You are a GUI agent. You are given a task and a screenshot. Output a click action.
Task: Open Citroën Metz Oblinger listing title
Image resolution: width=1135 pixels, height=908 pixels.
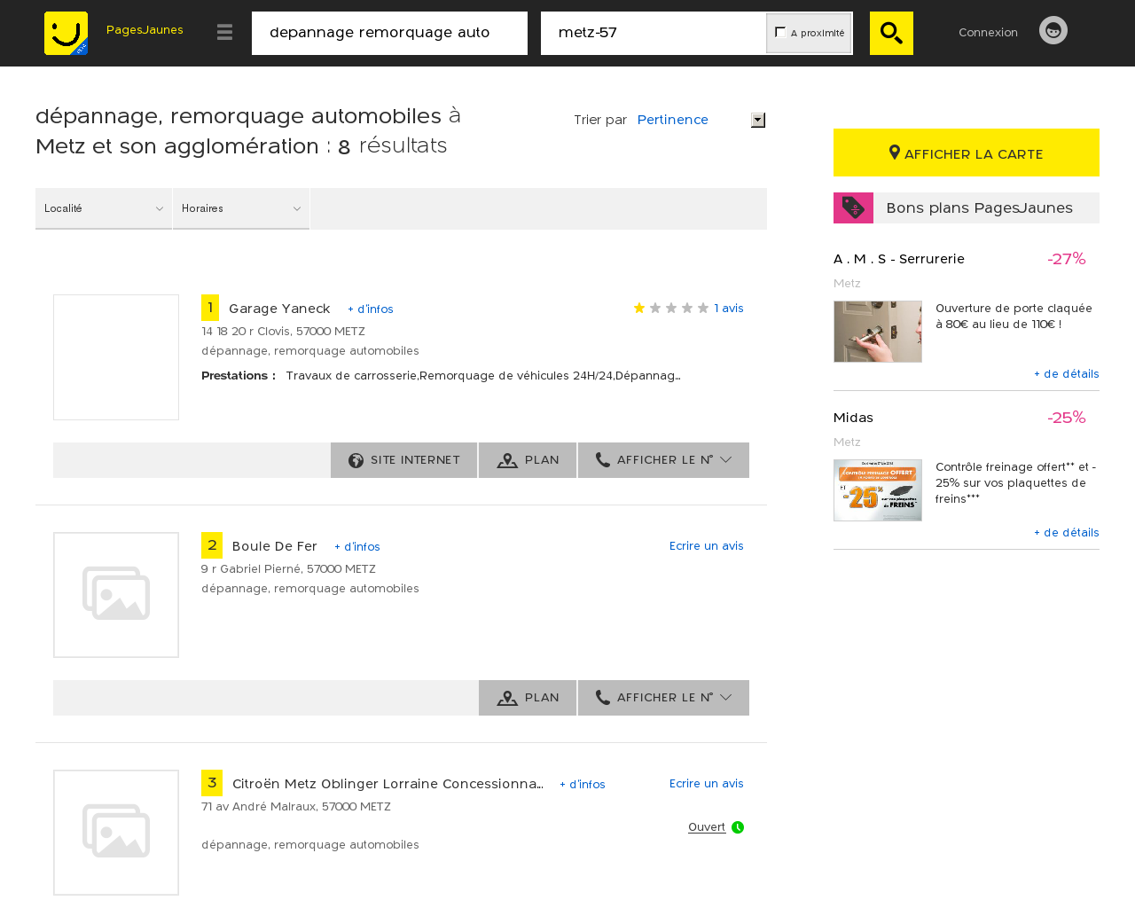(387, 784)
